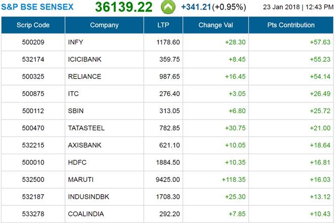Open HDFC stock details
The height and width of the screenshot is (223, 335).
(x=76, y=163)
